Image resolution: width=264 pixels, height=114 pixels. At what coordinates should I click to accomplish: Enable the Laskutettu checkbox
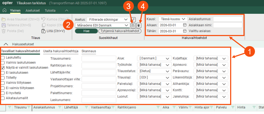point(3,58)
